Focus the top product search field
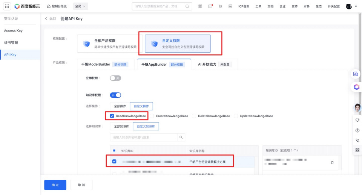Image resolution: width=362 pixels, height=195 pixels. 162,6
